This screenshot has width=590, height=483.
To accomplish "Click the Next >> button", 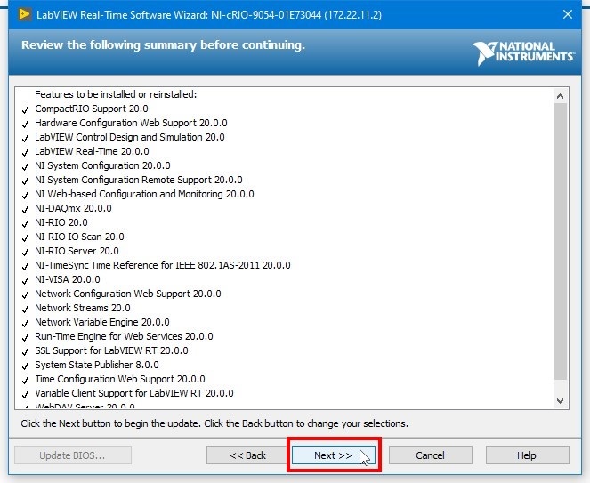I will [334, 455].
